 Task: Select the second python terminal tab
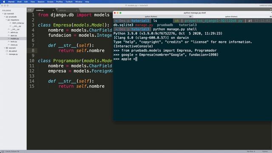(x=231, y=17)
